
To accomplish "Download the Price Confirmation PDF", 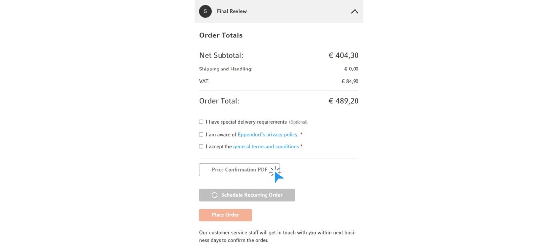I will 239,170.
